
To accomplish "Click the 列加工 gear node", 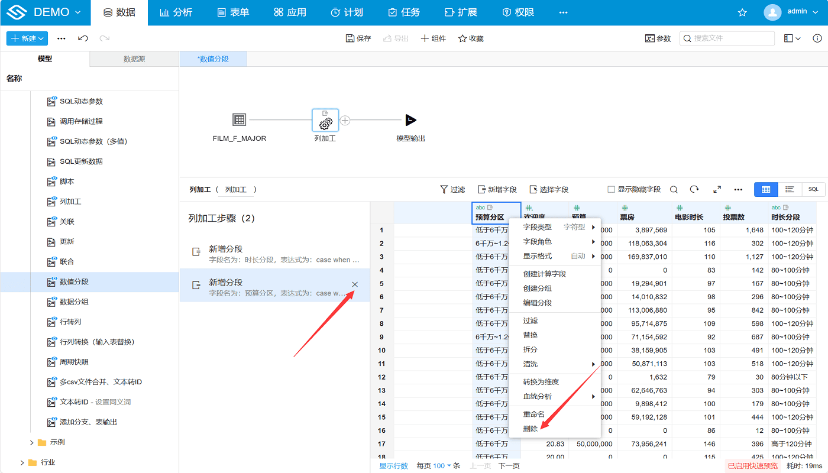I will coord(325,120).
